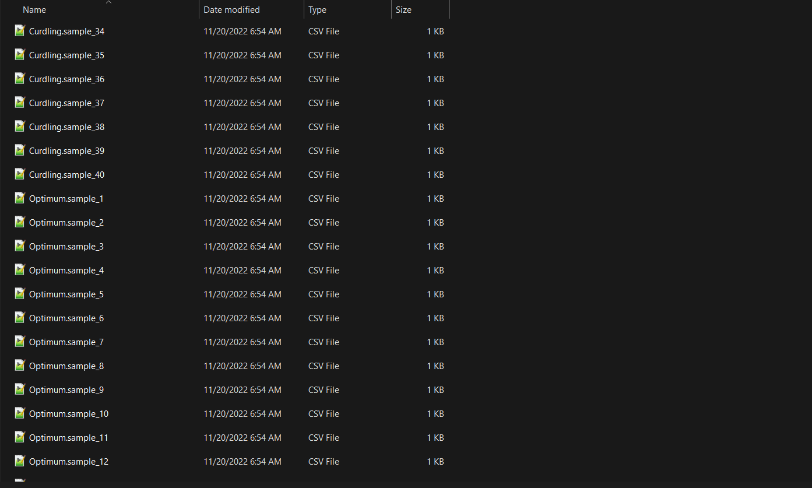Image resolution: width=812 pixels, height=488 pixels.
Task: Select the Curdling.sample_35 file
Action: click(x=66, y=55)
